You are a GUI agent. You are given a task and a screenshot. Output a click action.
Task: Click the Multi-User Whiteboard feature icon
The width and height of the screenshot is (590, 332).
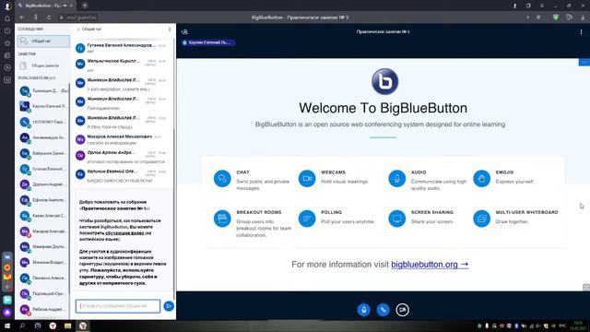coord(481,219)
